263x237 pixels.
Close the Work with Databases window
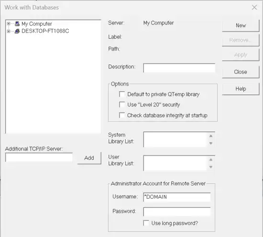point(254,7)
